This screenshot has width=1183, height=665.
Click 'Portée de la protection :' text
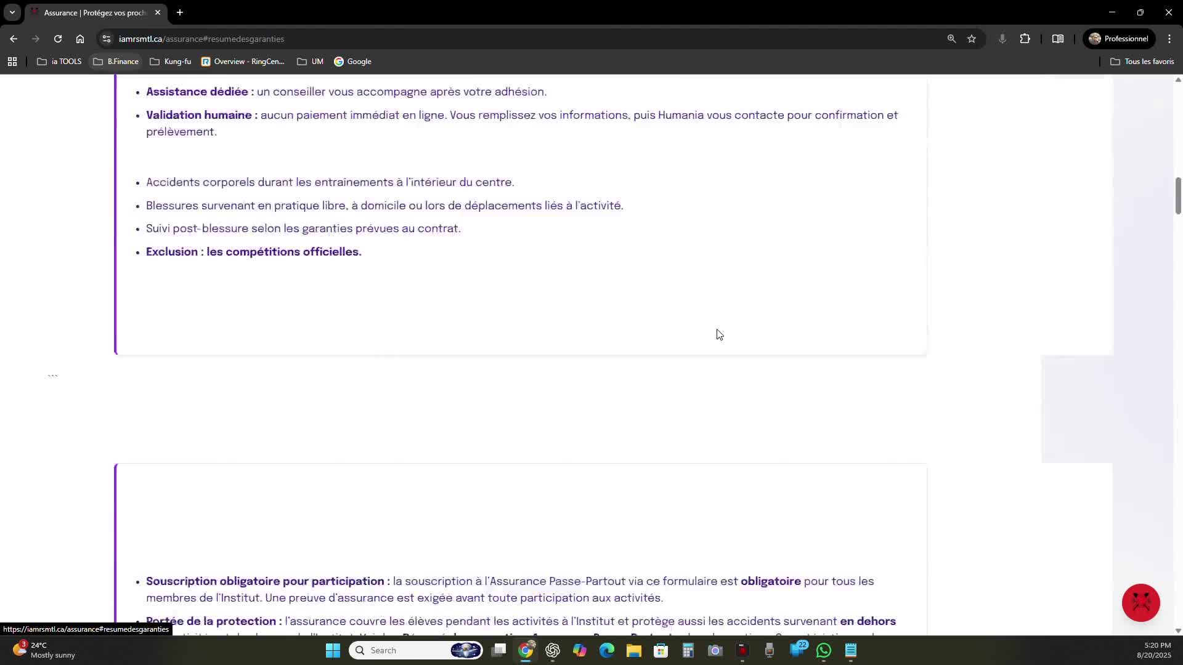coord(214,621)
